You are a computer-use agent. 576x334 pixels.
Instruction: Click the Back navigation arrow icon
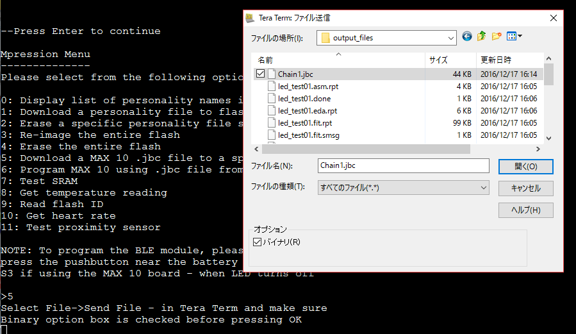click(x=466, y=37)
